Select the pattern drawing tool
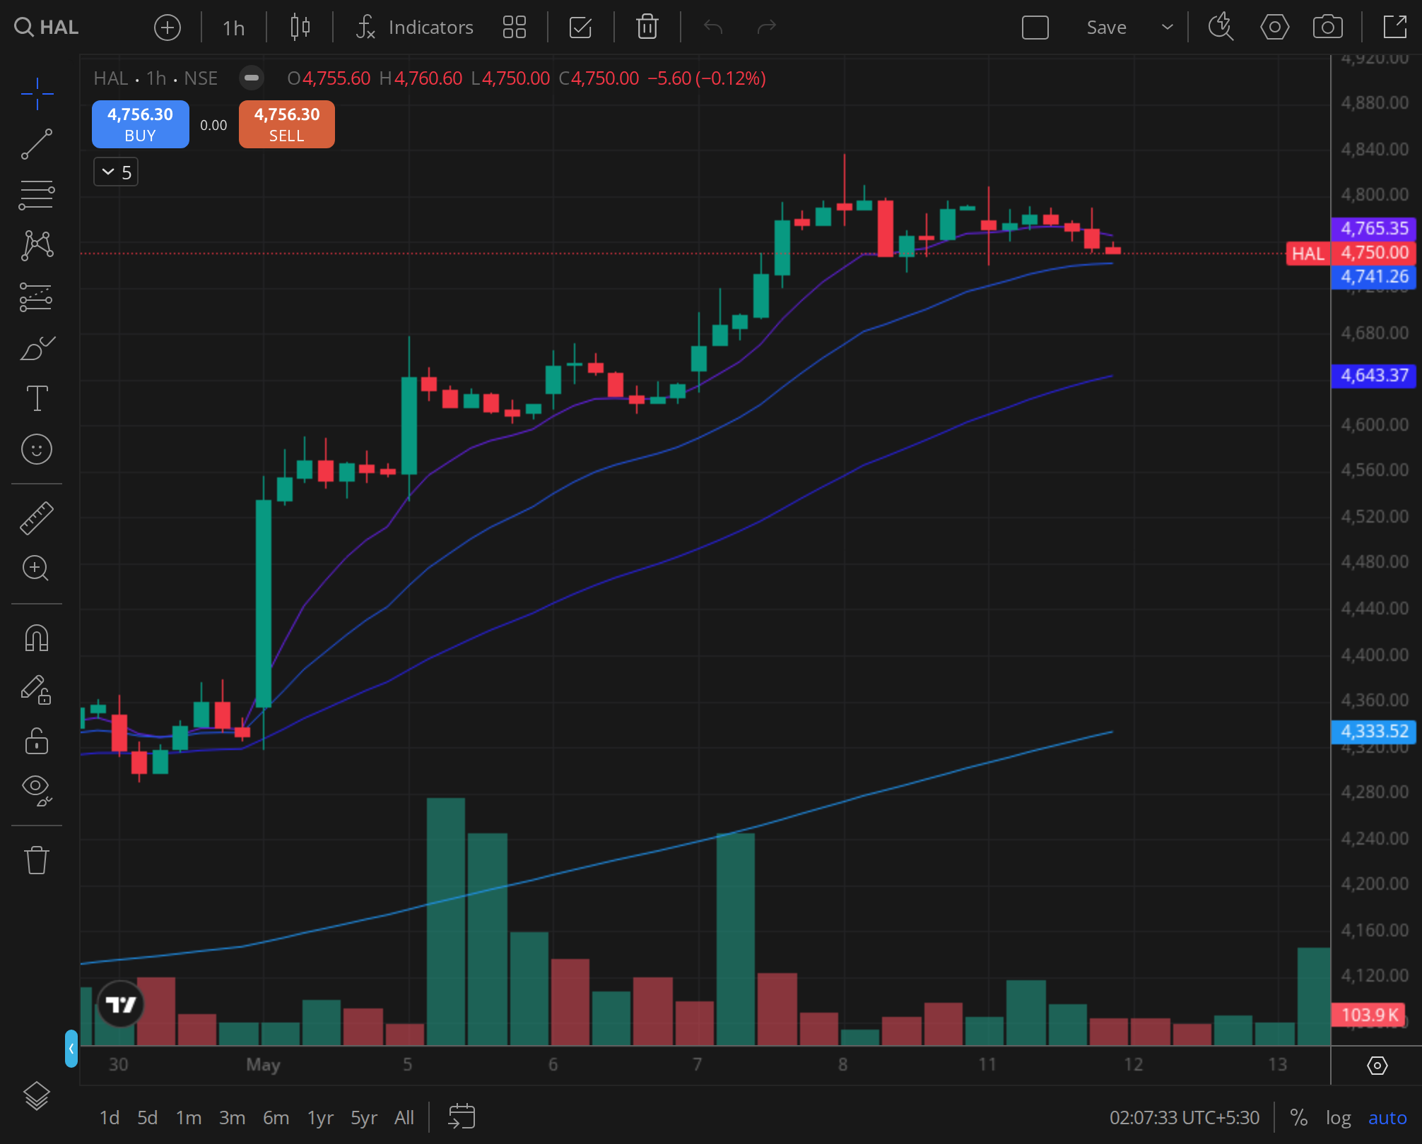 click(x=37, y=246)
